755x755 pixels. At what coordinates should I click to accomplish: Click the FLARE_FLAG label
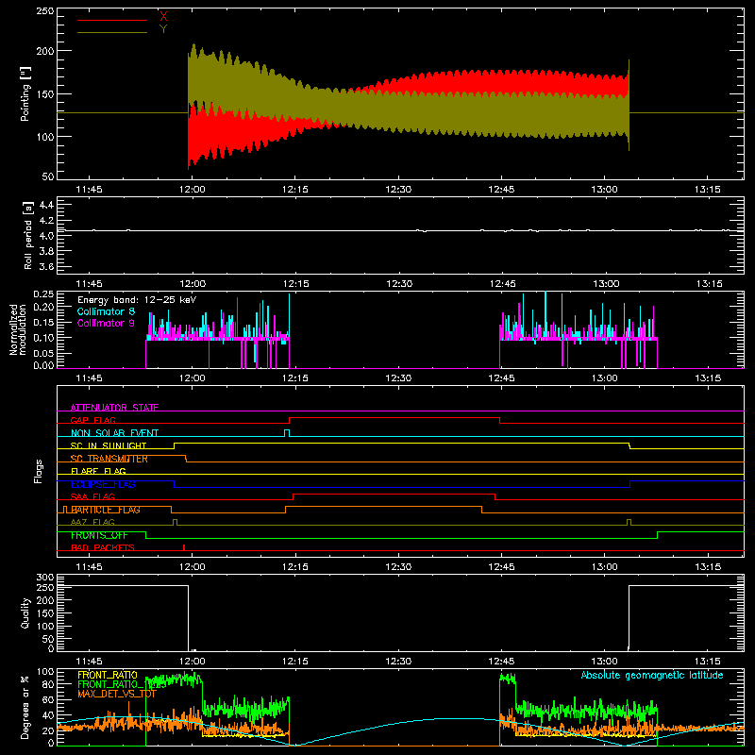(x=98, y=471)
